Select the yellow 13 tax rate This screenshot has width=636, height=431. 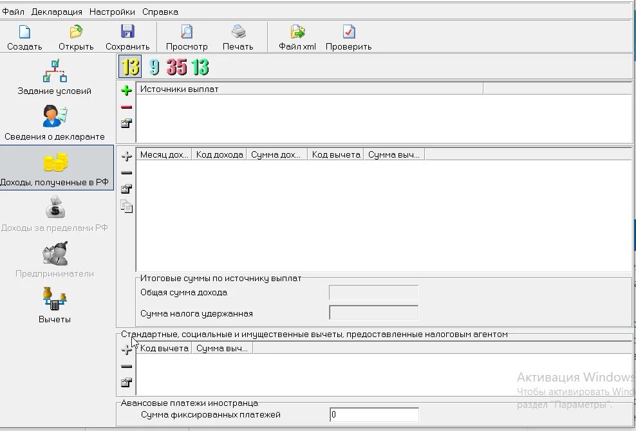(130, 66)
